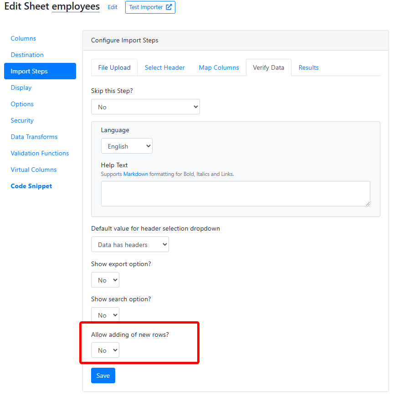Grab the Help Text textarea resize handle
The width and height of the screenshot is (394, 396).
(368, 204)
